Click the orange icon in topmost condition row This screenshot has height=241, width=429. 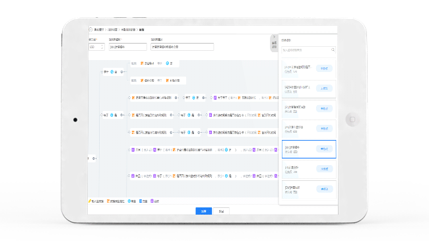(142, 63)
